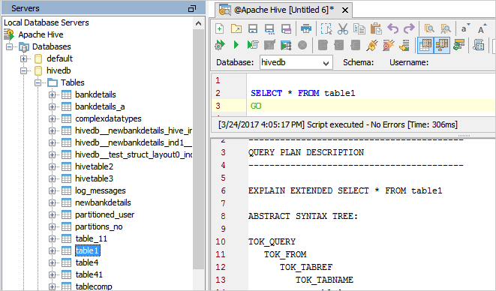Redo the last undone edit
This screenshot has width=496, height=291.
point(409,28)
